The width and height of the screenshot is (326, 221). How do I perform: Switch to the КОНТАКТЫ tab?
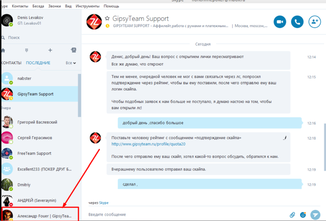click(11, 63)
